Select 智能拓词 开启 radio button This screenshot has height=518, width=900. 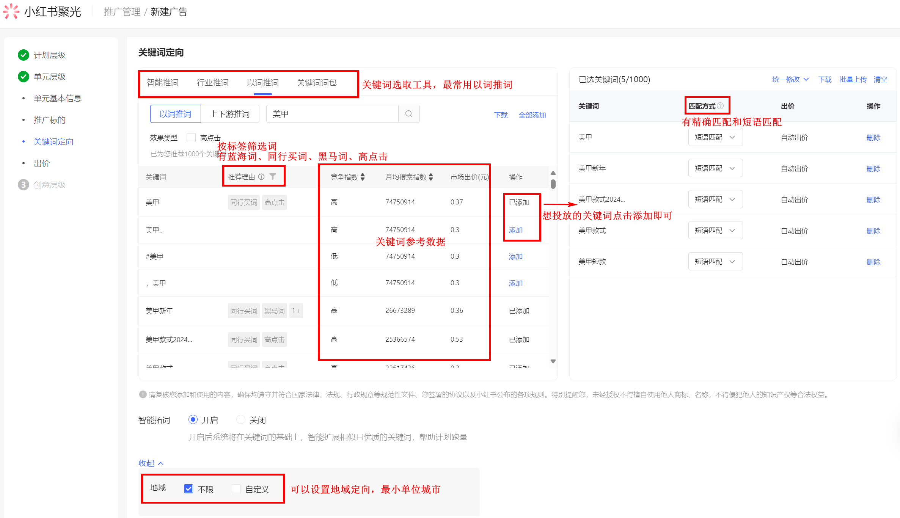click(193, 419)
